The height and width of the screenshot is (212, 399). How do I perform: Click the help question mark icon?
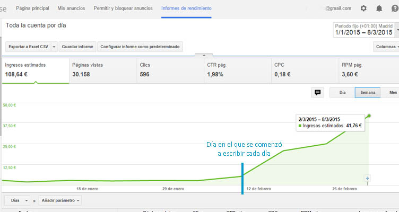(x=395, y=8)
